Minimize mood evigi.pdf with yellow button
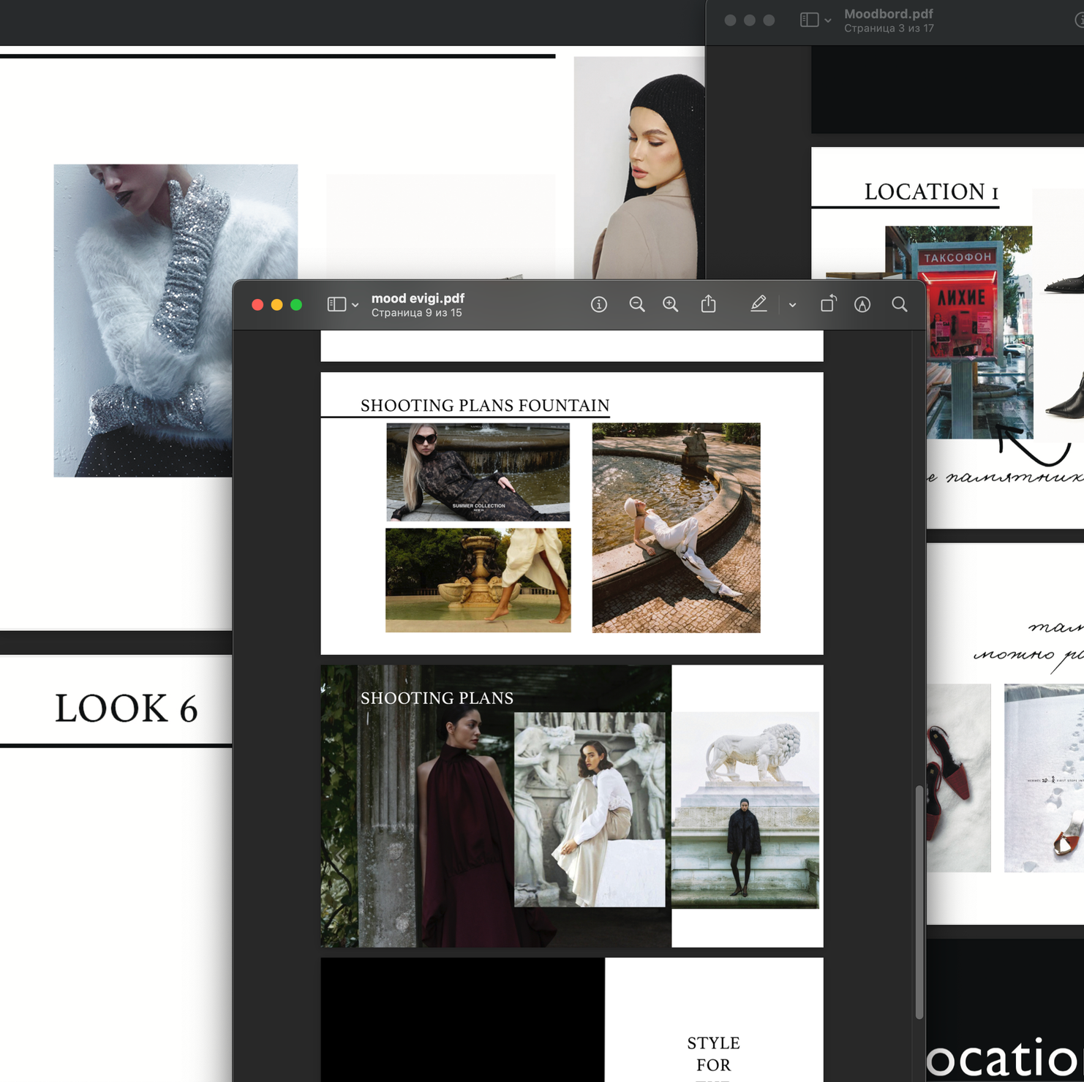This screenshot has height=1082, width=1084. coord(276,305)
